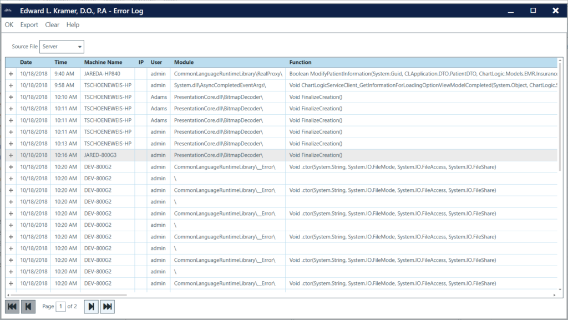
Task: Select the JARED-800G3 machine name cell
Action: pos(108,155)
